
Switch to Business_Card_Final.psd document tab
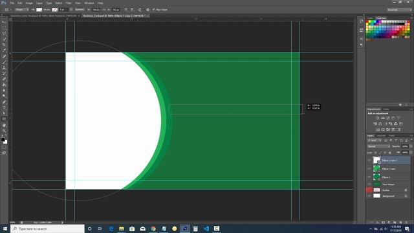pyautogui.click(x=43, y=16)
